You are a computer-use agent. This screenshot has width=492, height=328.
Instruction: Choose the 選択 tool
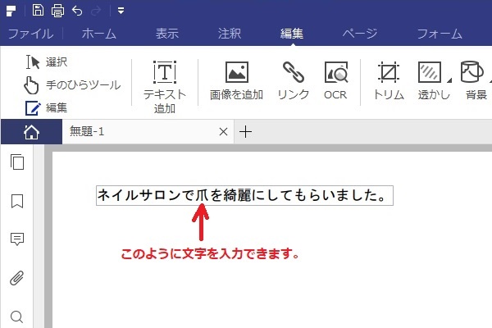[x=47, y=61]
